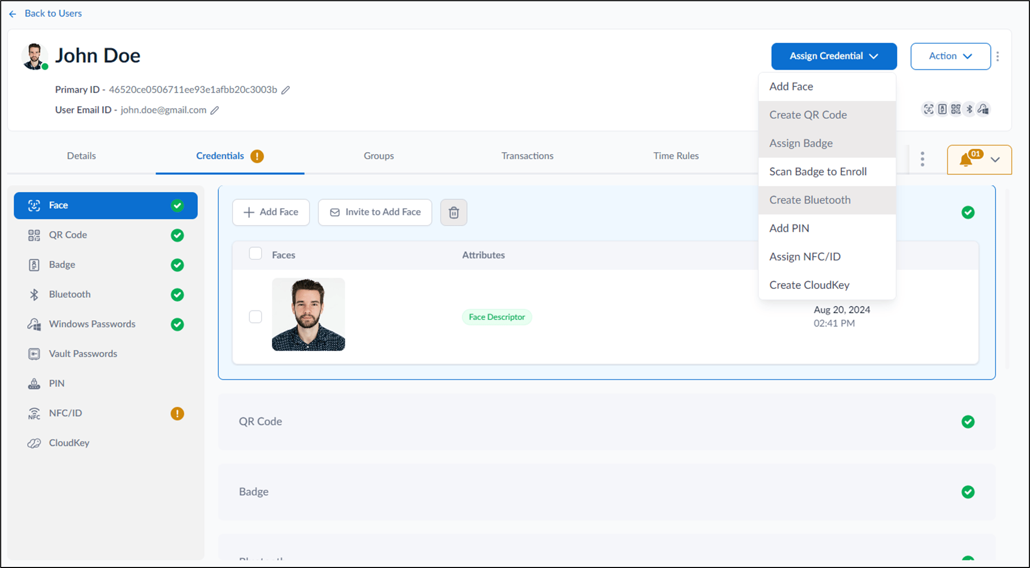Open the Assign Credential dropdown
Screen dimensions: 1030x568
pyautogui.click(x=834, y=57)
